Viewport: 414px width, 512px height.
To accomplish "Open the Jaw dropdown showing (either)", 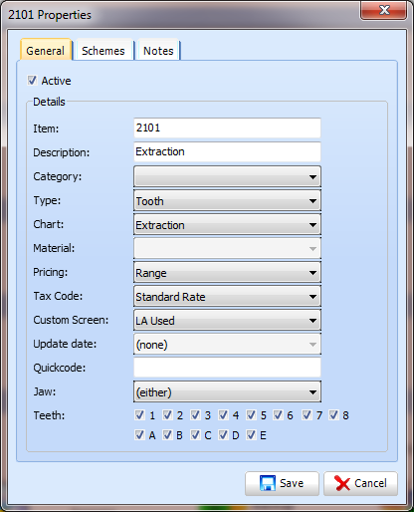I will pos(227,392).
